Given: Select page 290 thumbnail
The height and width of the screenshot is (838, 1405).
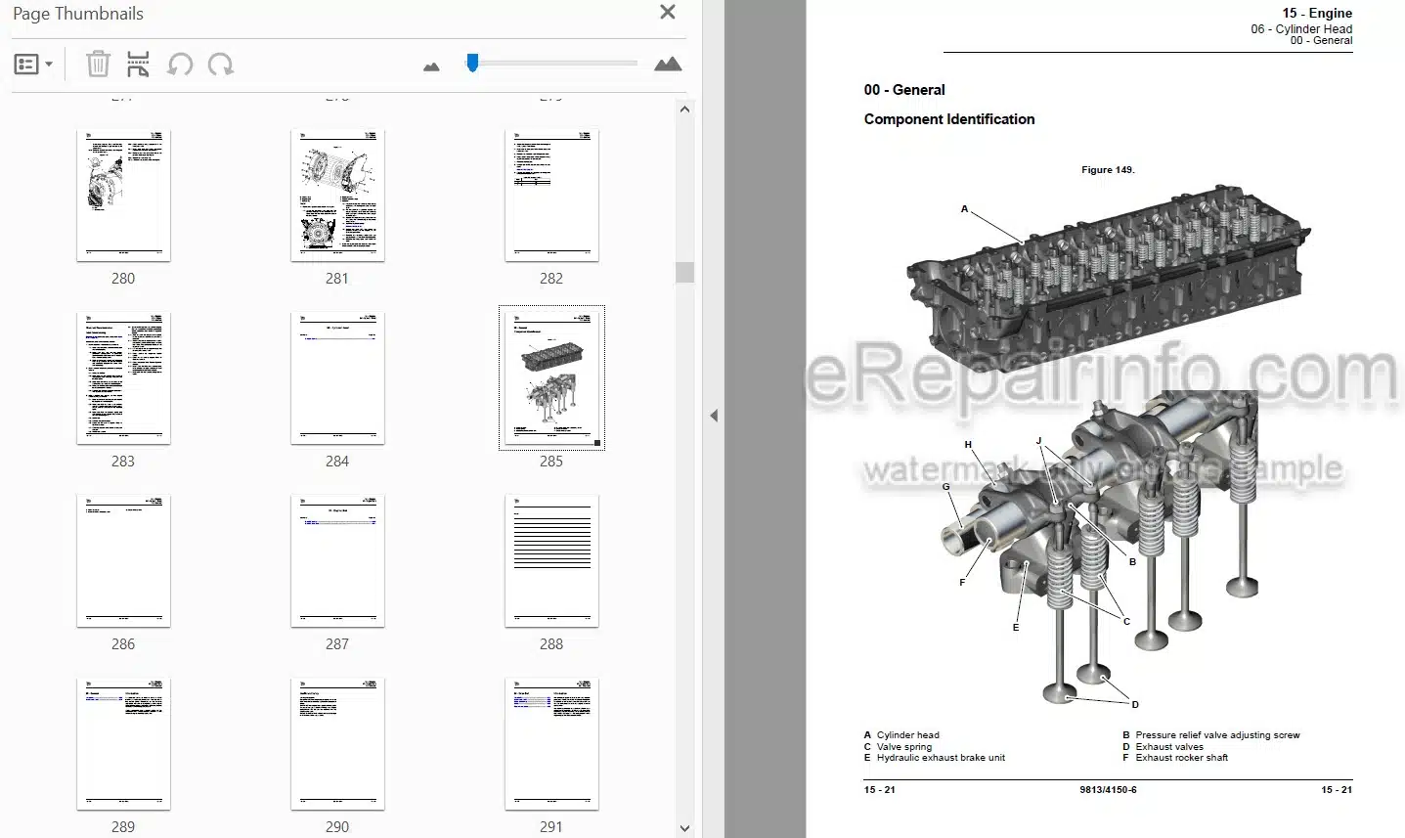Looking at the screenshot, I should [337, 744].
